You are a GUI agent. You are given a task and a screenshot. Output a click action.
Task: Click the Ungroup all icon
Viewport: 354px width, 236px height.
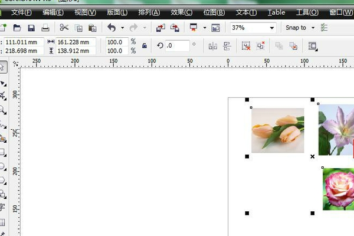[x=261, y=45]
